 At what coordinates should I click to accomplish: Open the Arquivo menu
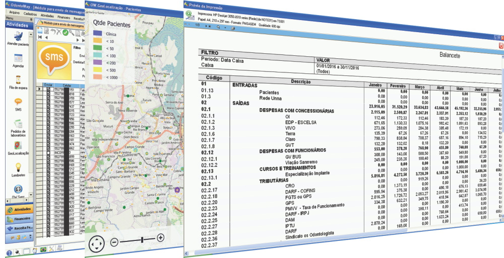15,13
